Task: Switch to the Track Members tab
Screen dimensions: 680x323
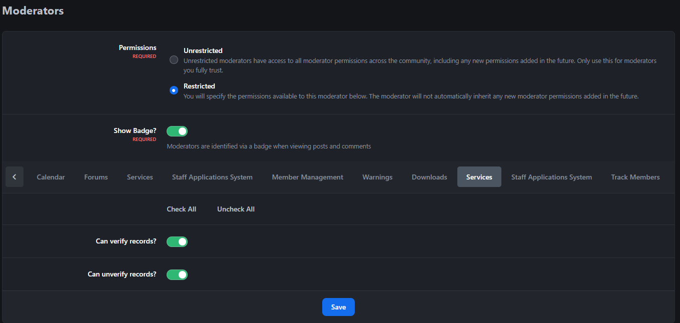Action: (635, 177)
